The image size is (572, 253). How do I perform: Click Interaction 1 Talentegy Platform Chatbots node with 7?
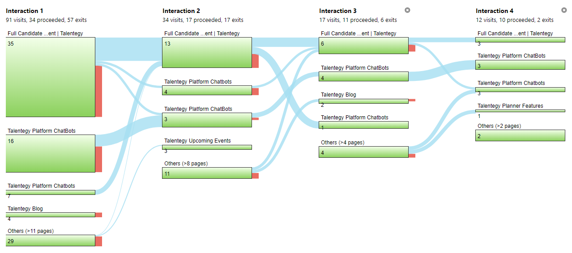click(x=51, y=192)
